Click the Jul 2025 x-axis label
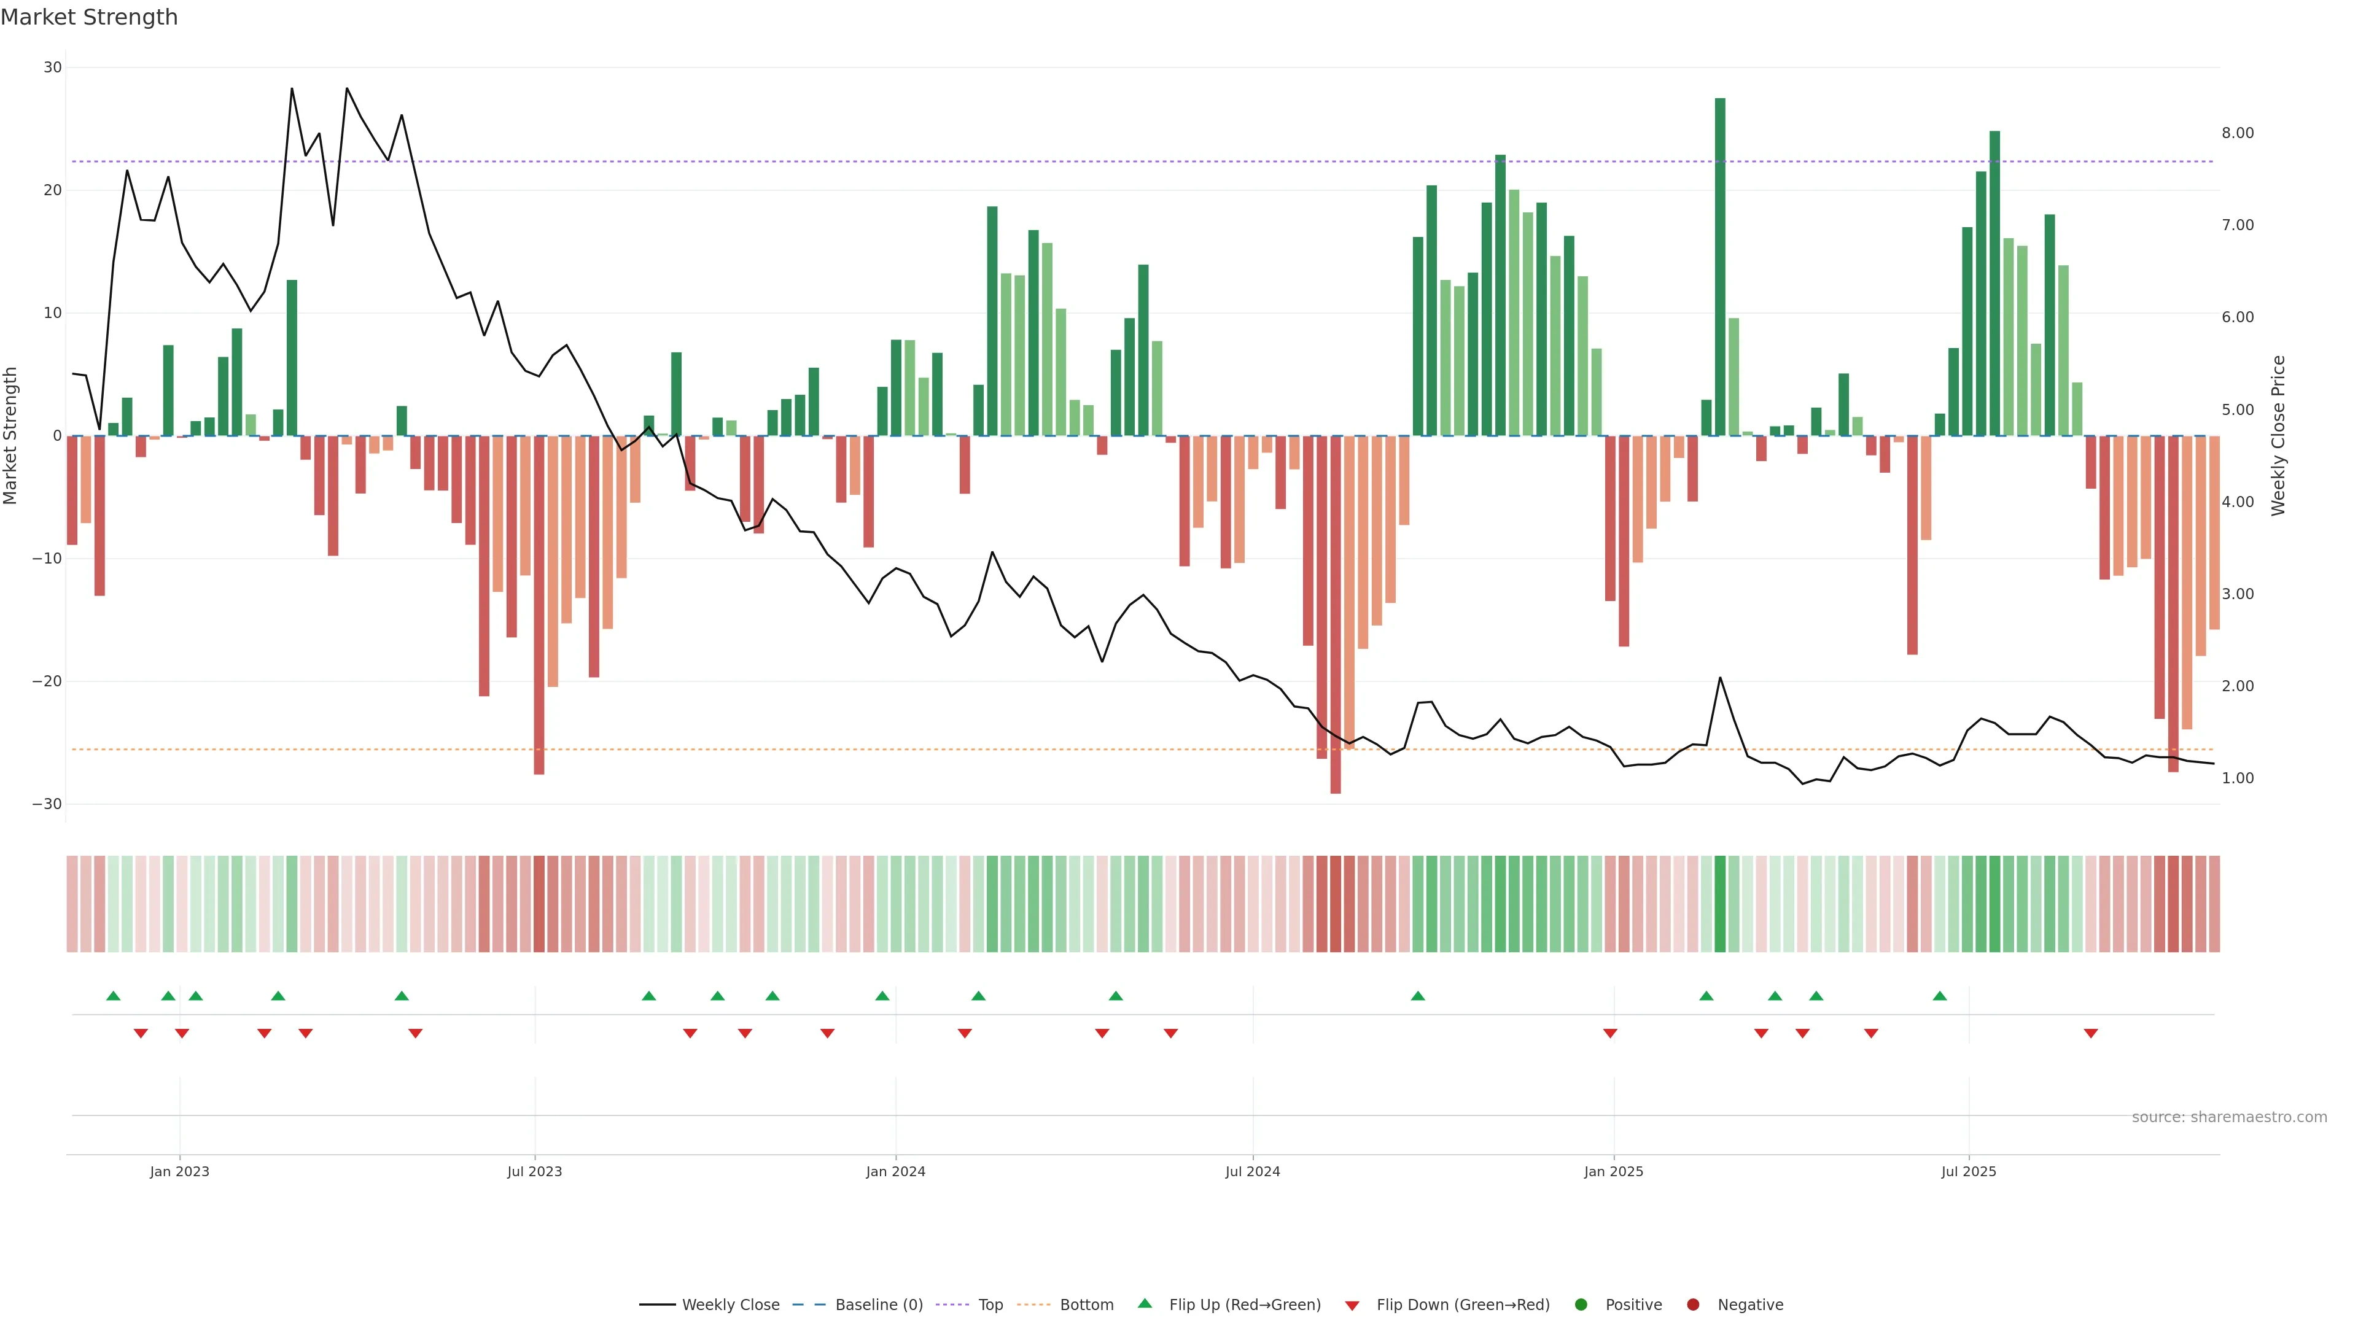The height and width of the screenshot is (1326, 2358). coord(1968,1171)
